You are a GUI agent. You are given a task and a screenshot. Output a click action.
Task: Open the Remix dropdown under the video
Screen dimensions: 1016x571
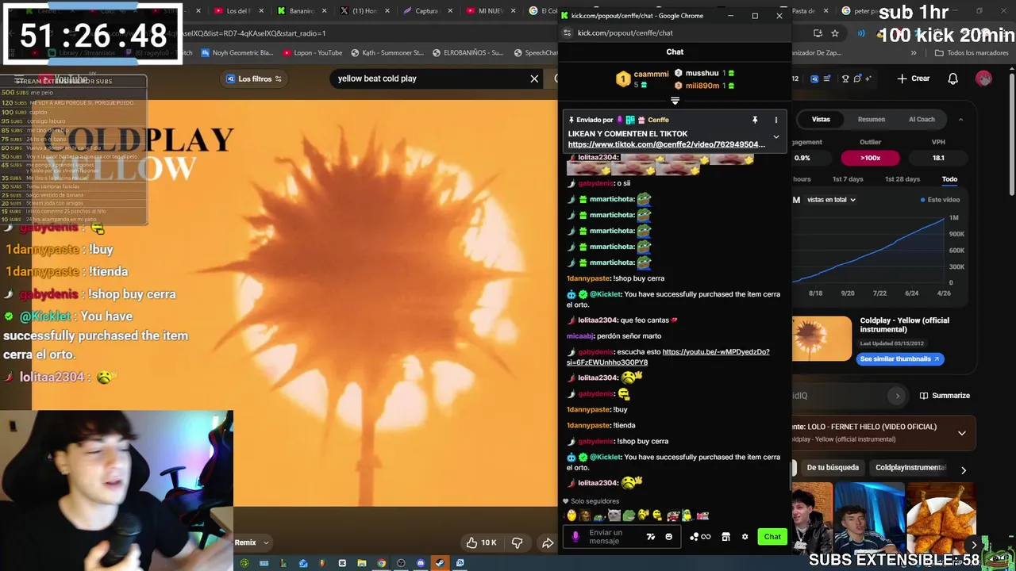pyautogui.click(x=252, y=542)
